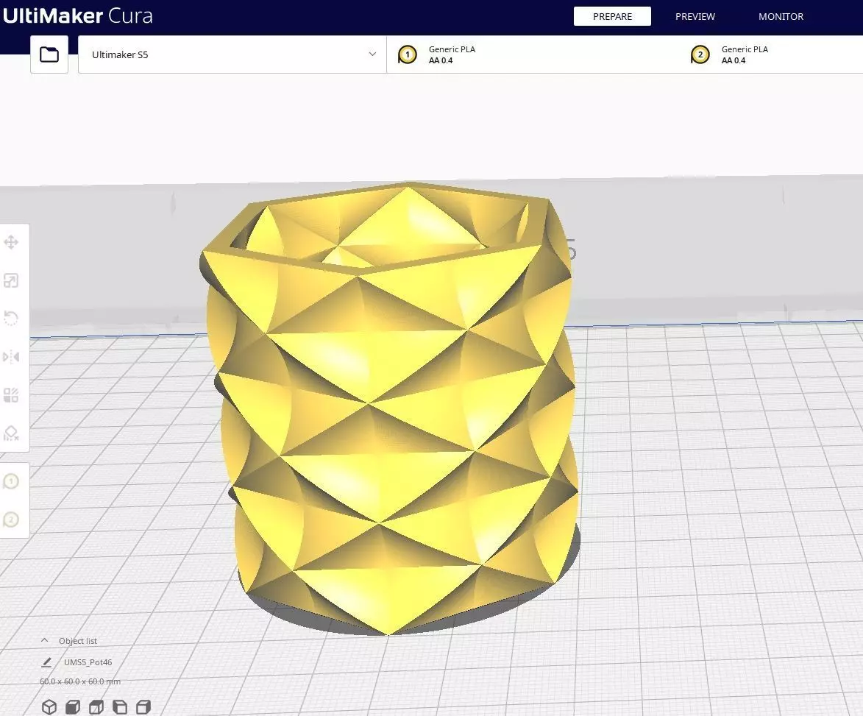This screenshot has height=716, width=863.
Task: Rename model with pencil icon
Action: pyautogui.click(x=47, y=662)
